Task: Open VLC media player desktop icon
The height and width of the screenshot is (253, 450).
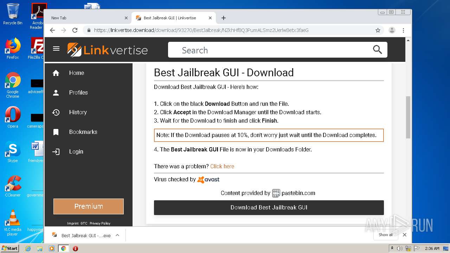Action: click(13, 223)
